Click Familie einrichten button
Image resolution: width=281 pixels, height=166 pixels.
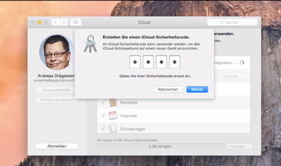[57, 100]
